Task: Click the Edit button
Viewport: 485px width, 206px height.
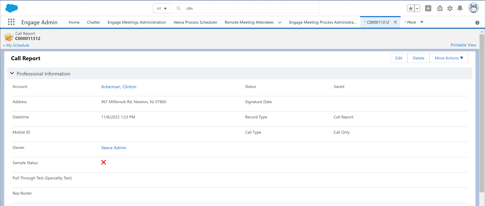Action: [x=399, y=58]
